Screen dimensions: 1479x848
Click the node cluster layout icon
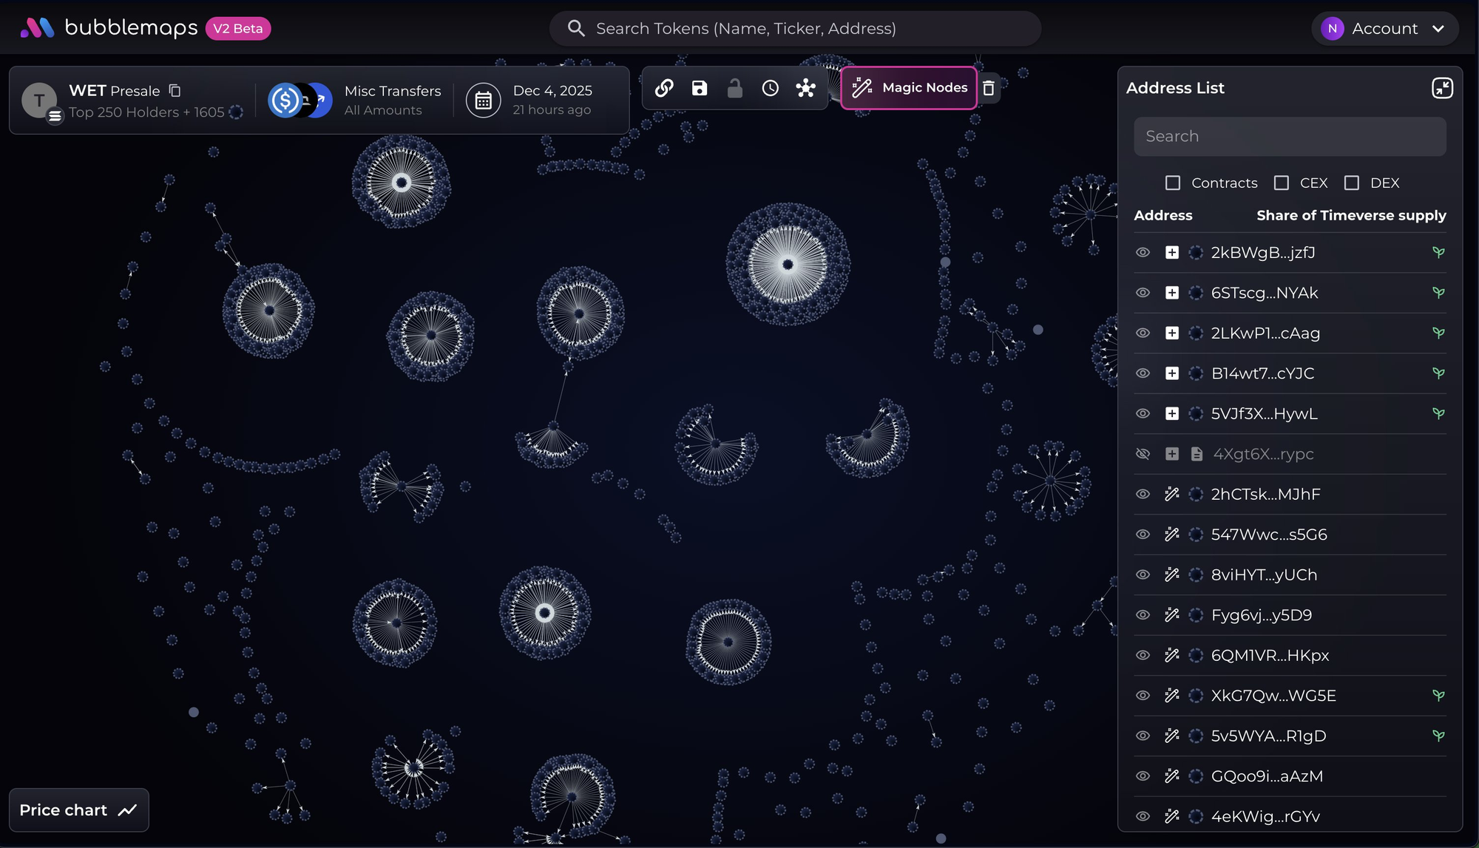pyautogui.click(x=805, y=88)
